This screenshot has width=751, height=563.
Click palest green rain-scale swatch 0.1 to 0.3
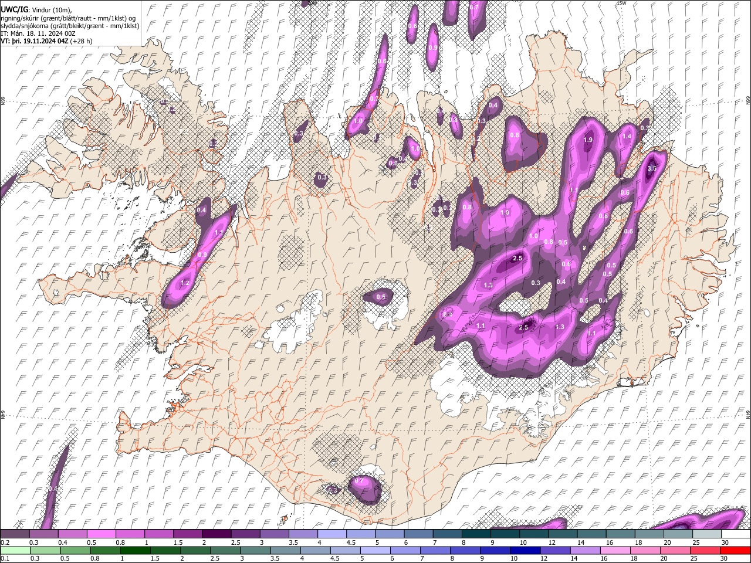(x=15, y=551)
